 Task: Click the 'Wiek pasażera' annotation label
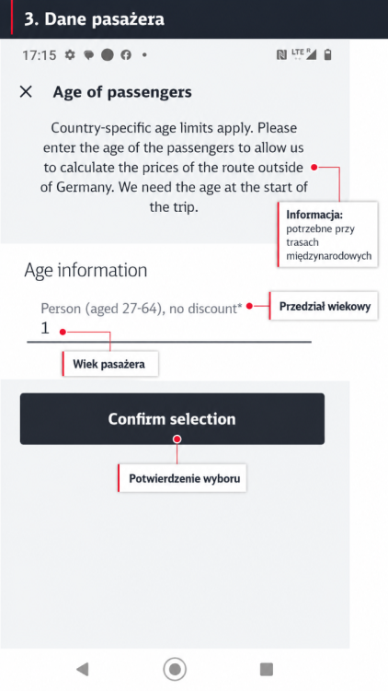click(x=110, y=364)
